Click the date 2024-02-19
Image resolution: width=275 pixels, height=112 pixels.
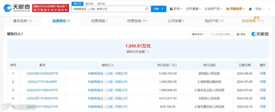pos(244,107)
